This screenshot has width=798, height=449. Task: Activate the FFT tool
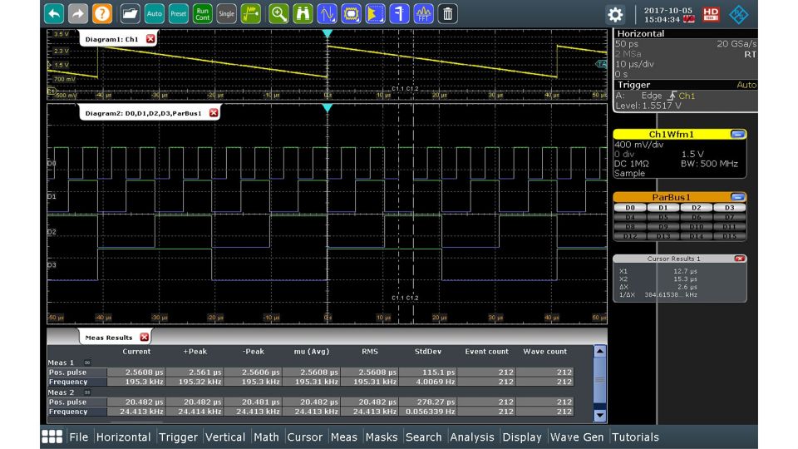coord(423,14)
